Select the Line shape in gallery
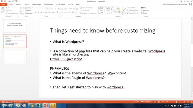The image size is (193, 108). click(x=104, y=8)
